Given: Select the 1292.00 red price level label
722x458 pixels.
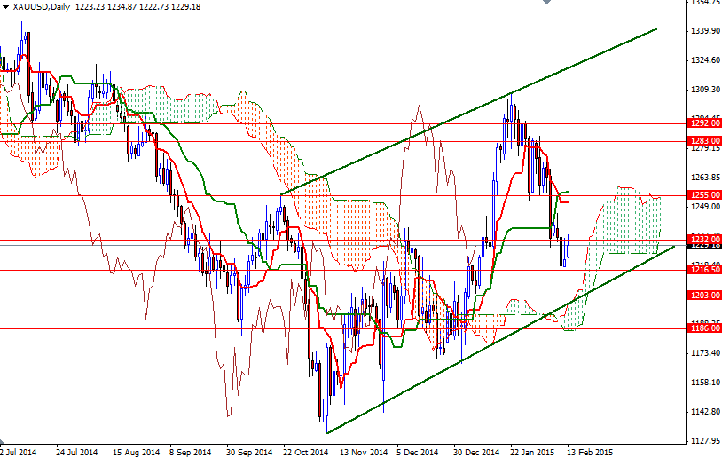Looking at the screenshot, I should 704,123.
